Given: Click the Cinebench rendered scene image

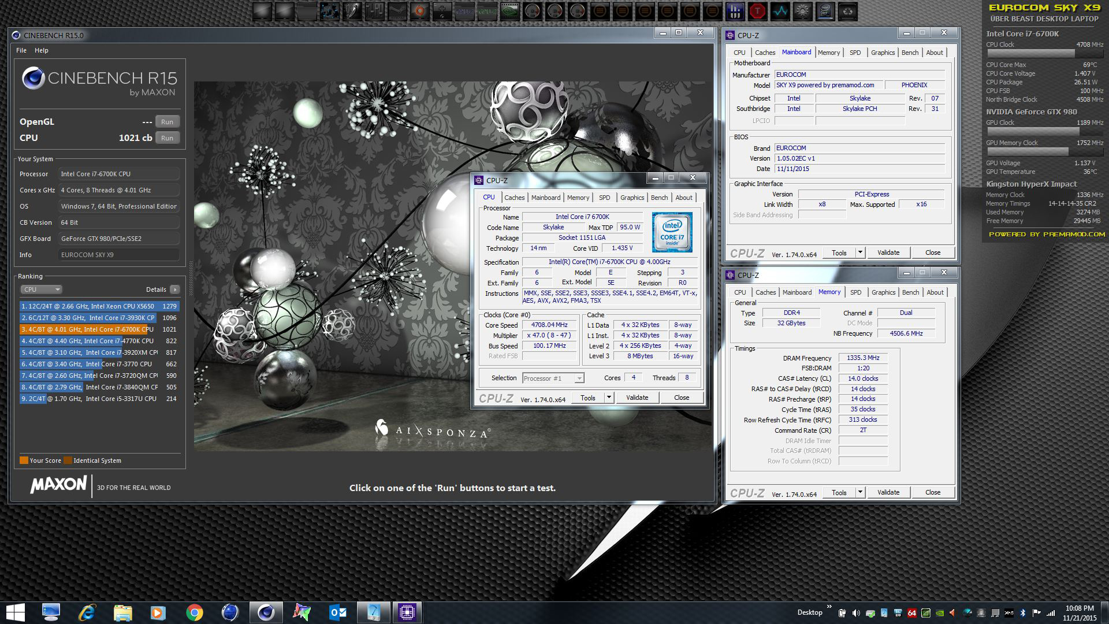Looking at the screenshot, I should click(x=452, y=266).
